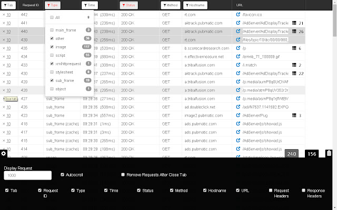
Task: Click hostname image2.pubmatic.com
Action: [x=204, y=115]
